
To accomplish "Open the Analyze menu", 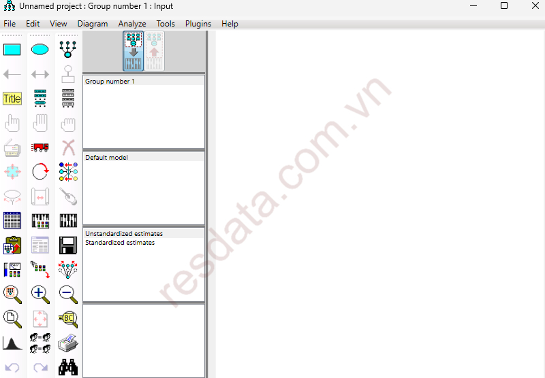I will pyautogui.click(x=132, y=24).
